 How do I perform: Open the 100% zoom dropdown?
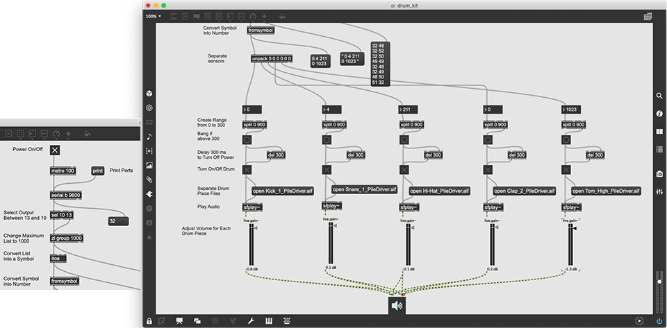point(153,17)
